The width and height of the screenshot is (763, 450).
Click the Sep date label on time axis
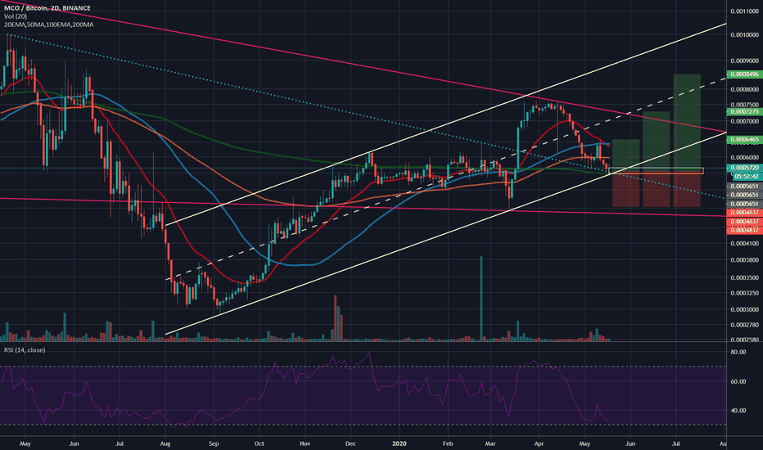pos(214,443)
